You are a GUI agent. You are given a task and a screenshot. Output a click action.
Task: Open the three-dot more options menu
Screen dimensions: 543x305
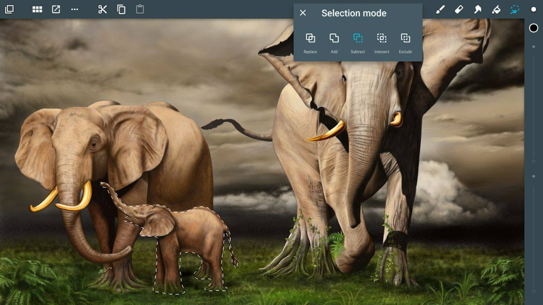75,9
